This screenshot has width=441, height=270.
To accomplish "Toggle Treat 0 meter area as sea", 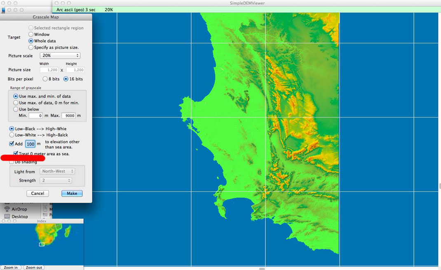I will click(16, 154).
